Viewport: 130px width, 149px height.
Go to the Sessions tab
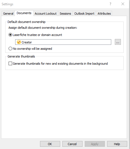tap(65, 14)
